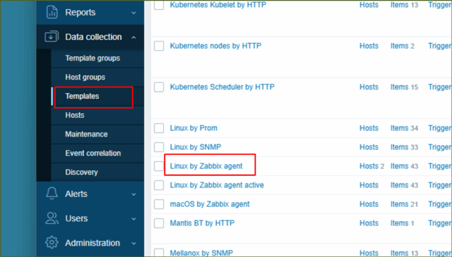
Task: Tick checkbox for Linux by Zabbix agent
Action: (159, 166)
